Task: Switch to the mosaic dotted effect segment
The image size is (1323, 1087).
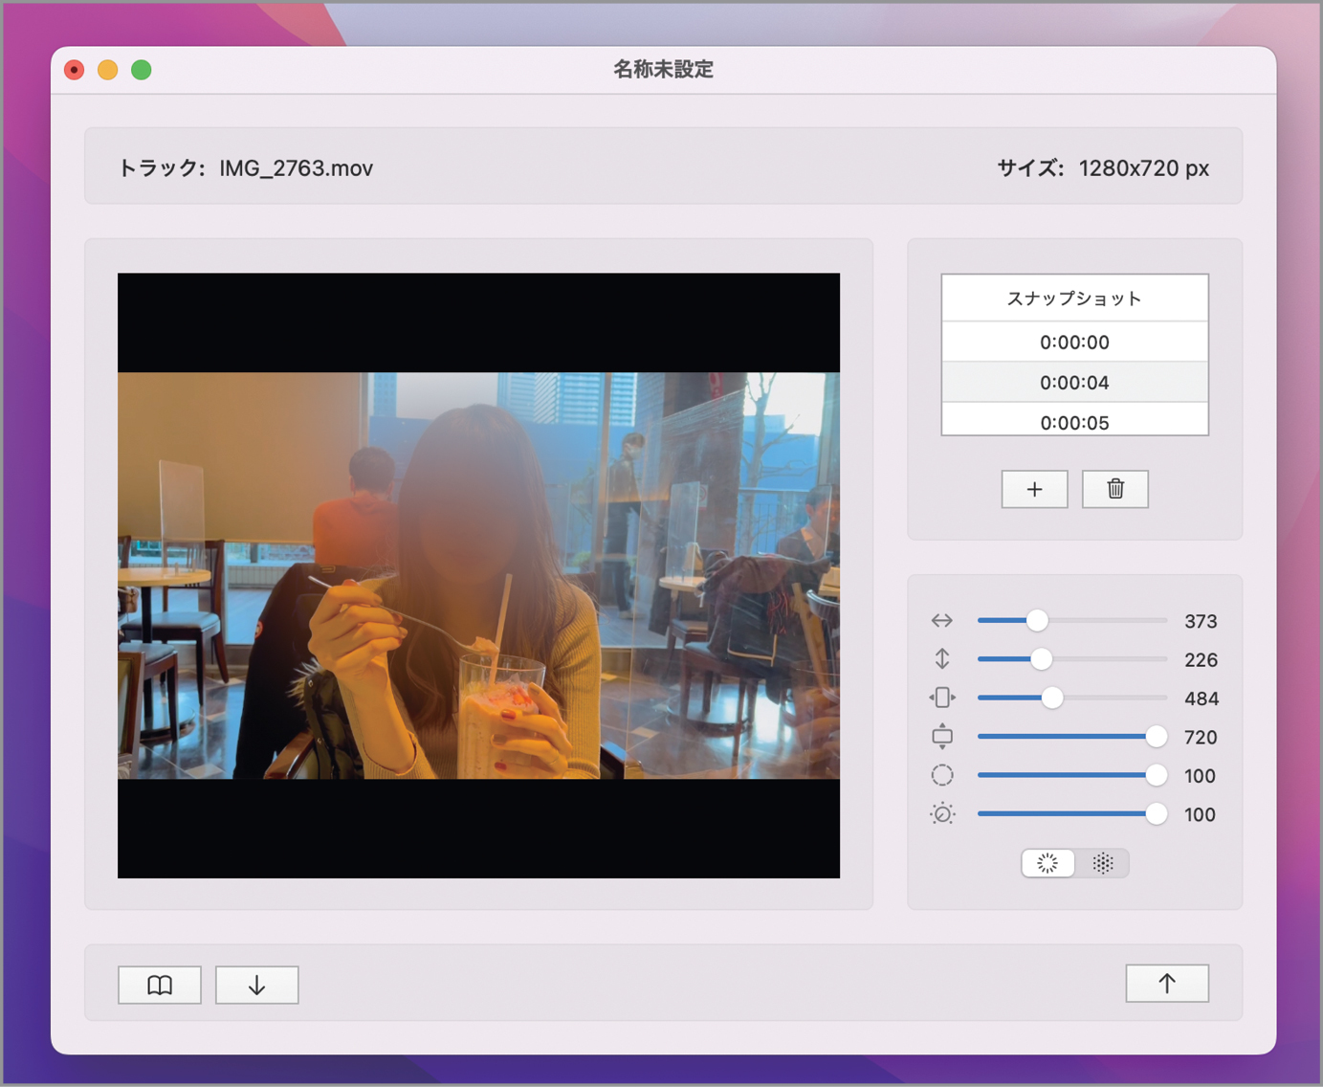Action: [1102, 863]
